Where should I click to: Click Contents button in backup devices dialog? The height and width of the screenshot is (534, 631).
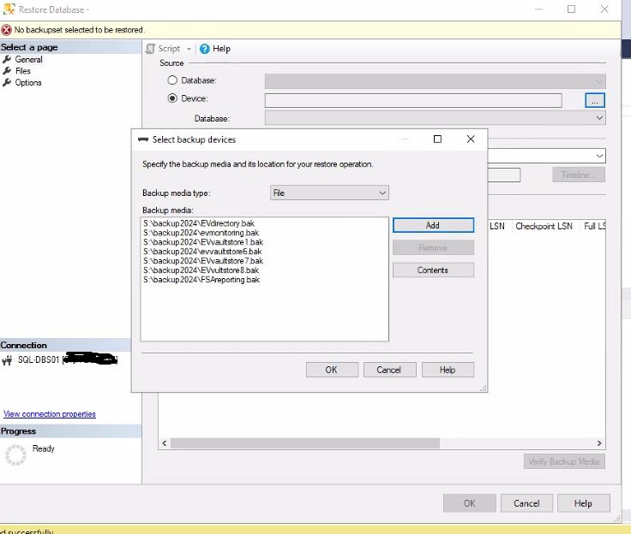433,270
